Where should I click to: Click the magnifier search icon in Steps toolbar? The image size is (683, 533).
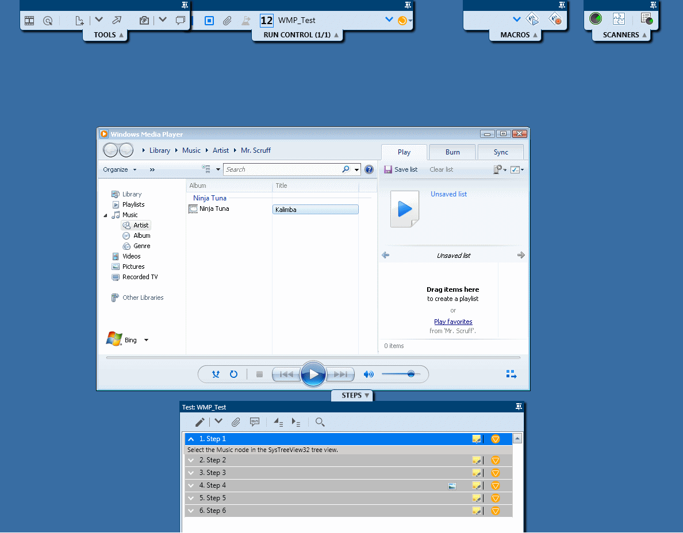tap(320, 422)
